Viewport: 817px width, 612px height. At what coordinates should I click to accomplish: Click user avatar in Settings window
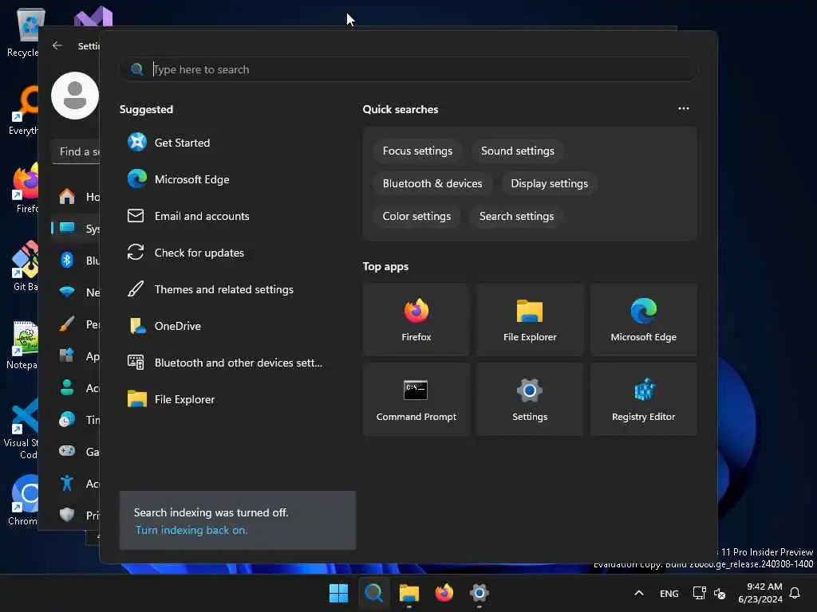[74, 96]
